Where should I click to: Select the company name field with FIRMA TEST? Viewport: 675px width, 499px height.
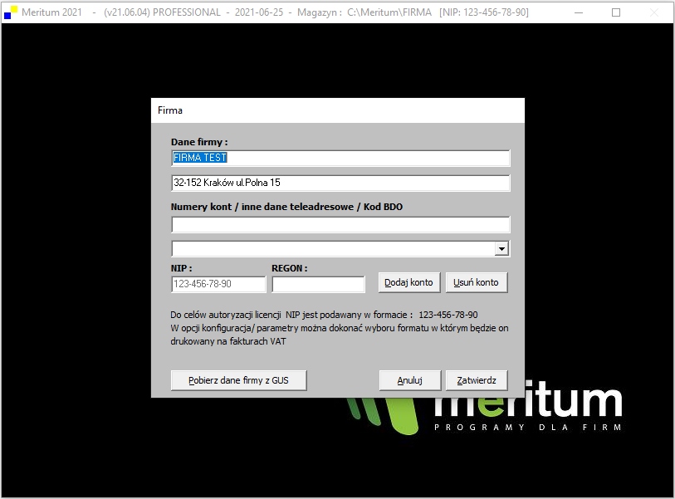340,158
